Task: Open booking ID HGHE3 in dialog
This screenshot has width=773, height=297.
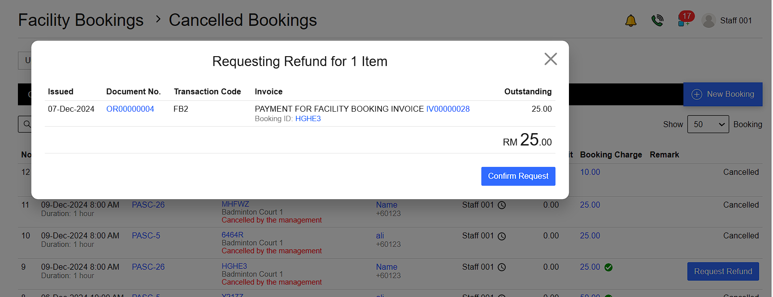Action: point(308,119)
